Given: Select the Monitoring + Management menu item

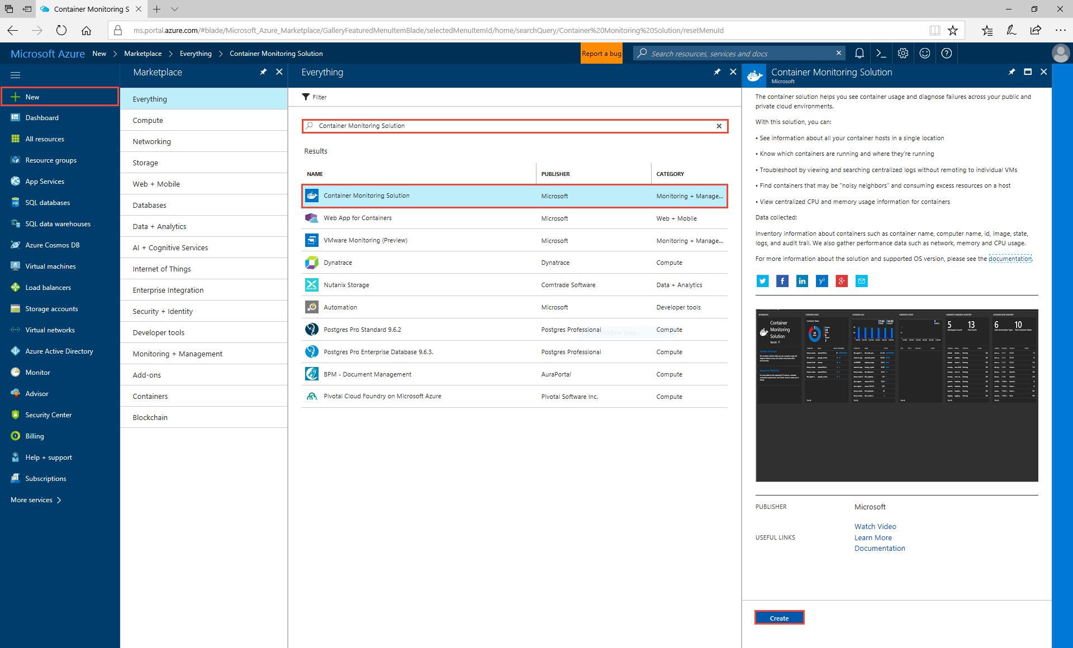Looking at the screenshot, I should point(177,353).
